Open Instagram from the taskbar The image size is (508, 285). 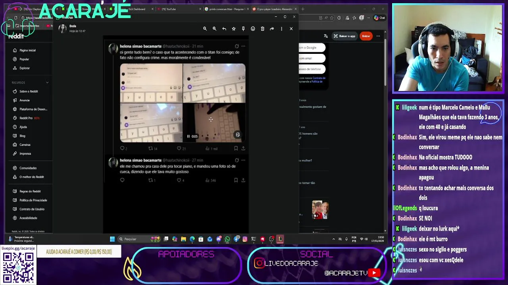click(x=245, y=239)
